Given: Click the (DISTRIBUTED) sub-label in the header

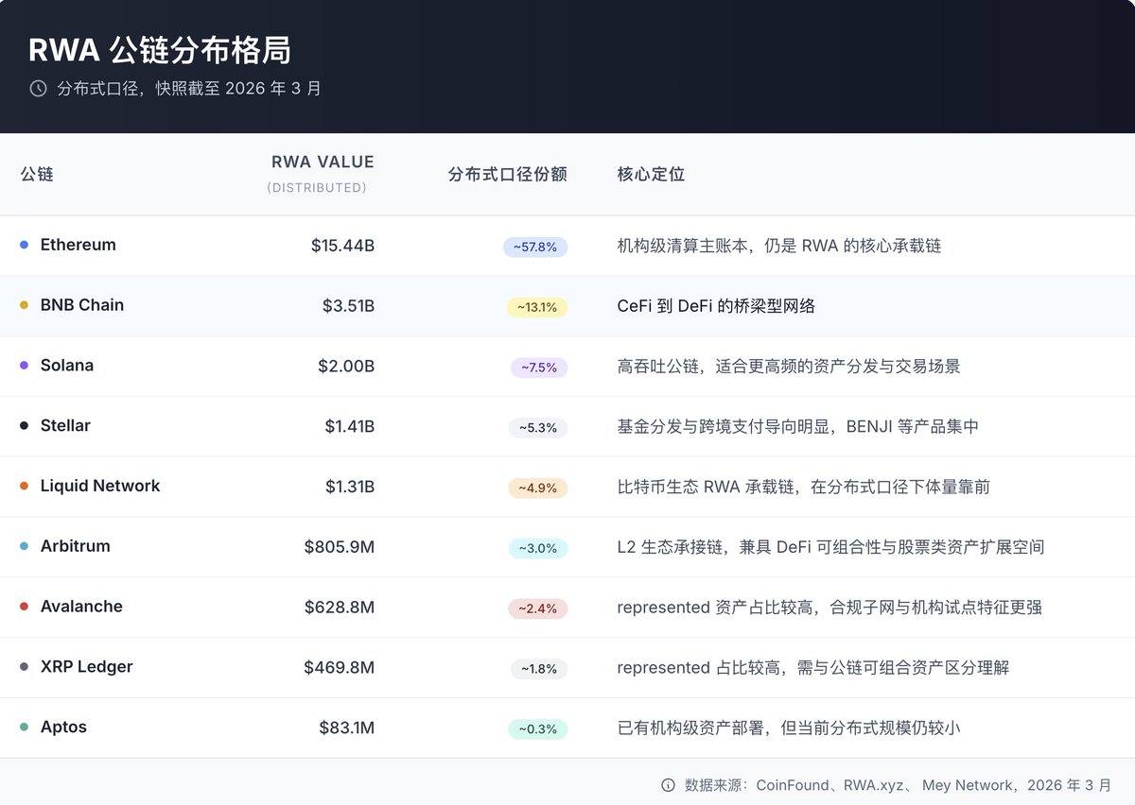Looking at the screenshot, I should point(317,188).
